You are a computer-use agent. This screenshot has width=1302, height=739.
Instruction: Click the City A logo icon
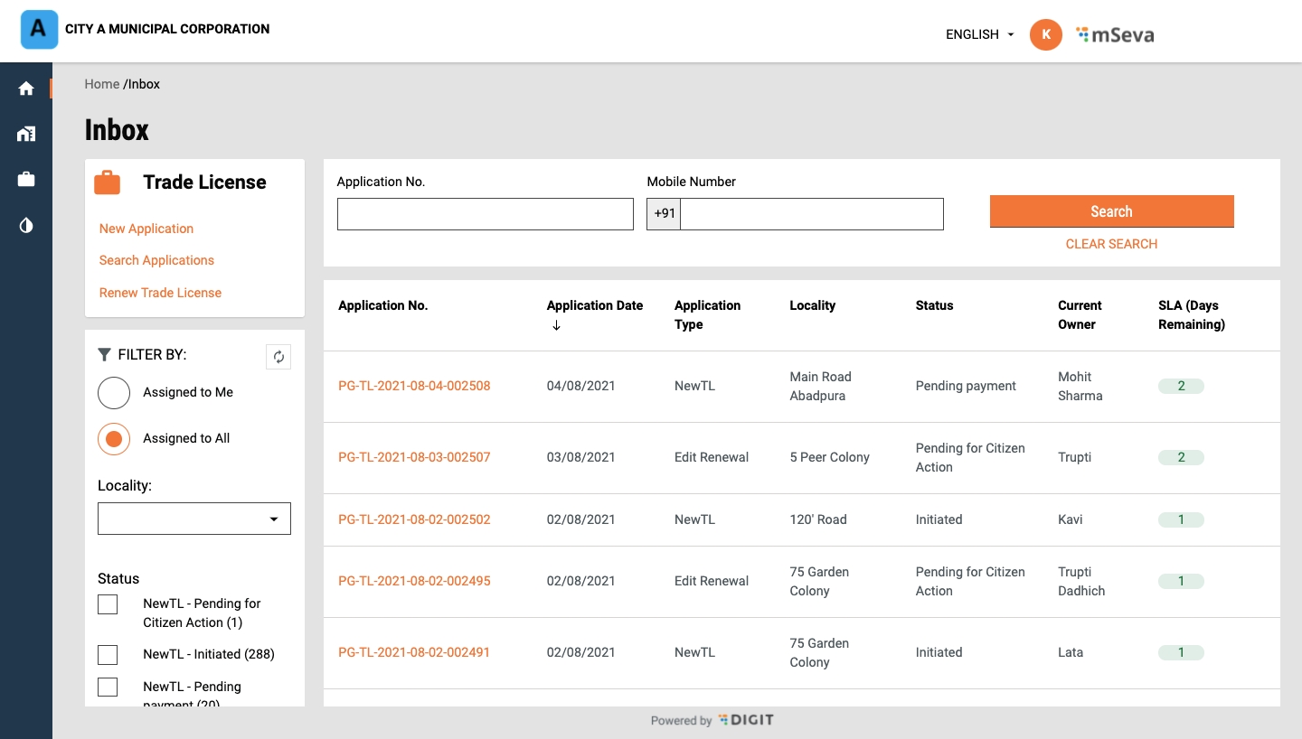click(39, 29)
